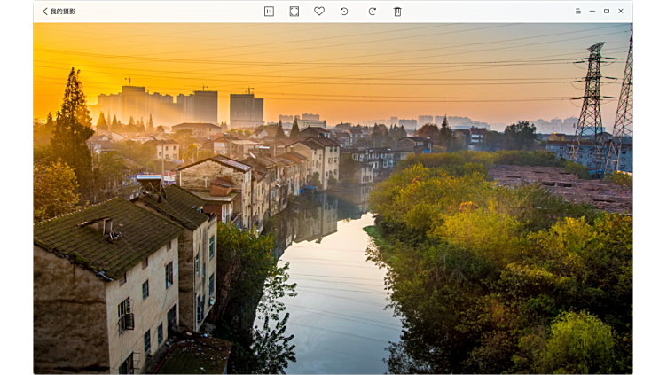Show the photo at 1:1 actual size
This screenshot has width=667, height=375.
coord(269,12)
